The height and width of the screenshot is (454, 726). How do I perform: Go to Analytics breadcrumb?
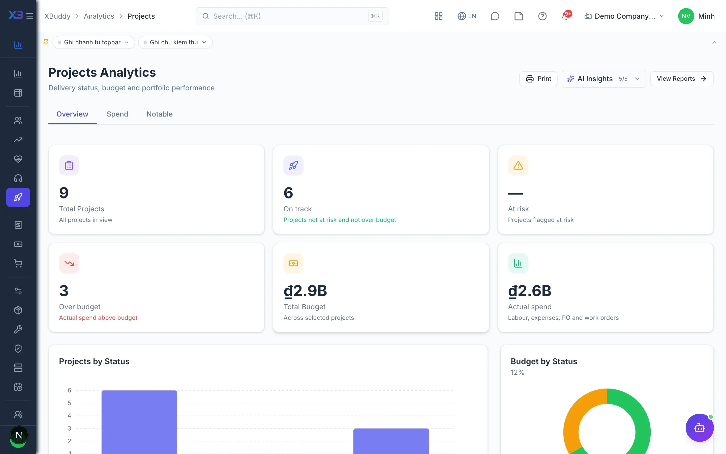99,16
